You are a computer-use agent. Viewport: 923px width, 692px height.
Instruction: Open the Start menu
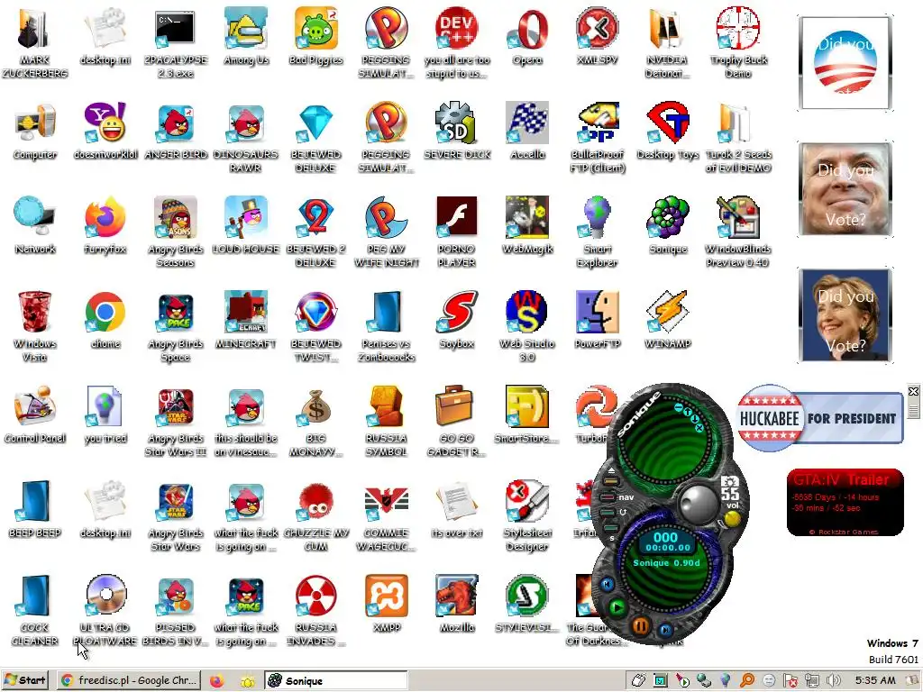click(x=24, y=680)
